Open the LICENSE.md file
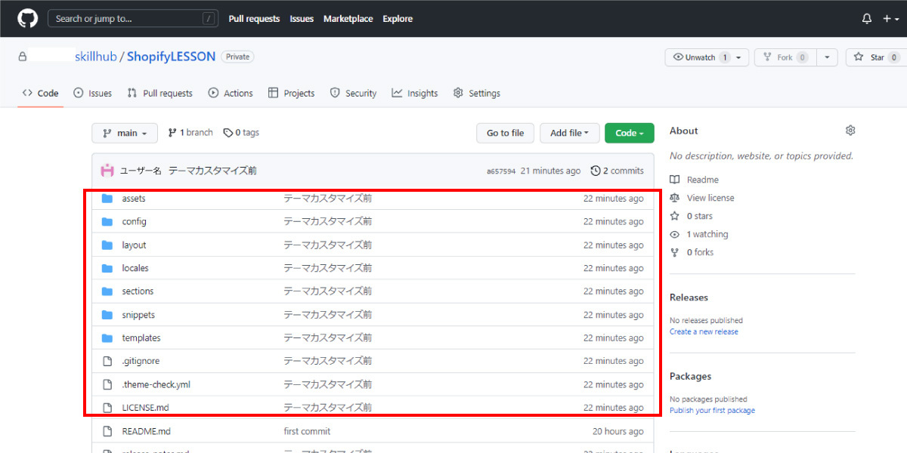This screenshot has height=453, width=907. point(145,408)
